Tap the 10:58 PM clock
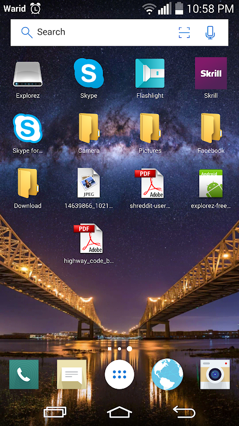This screenshot has width=239, height=426. 210,9
